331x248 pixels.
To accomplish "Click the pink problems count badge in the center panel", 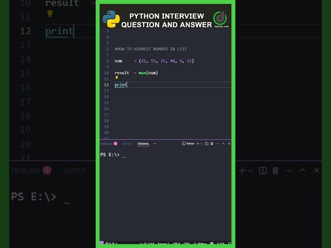I will [x=115, y=144].
